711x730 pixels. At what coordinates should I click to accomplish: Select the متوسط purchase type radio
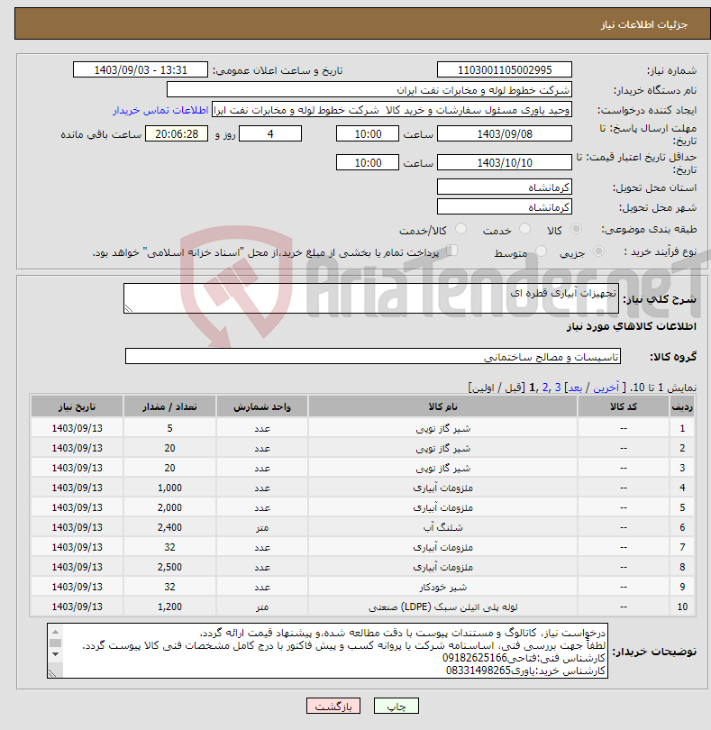[x=541, y=251]
